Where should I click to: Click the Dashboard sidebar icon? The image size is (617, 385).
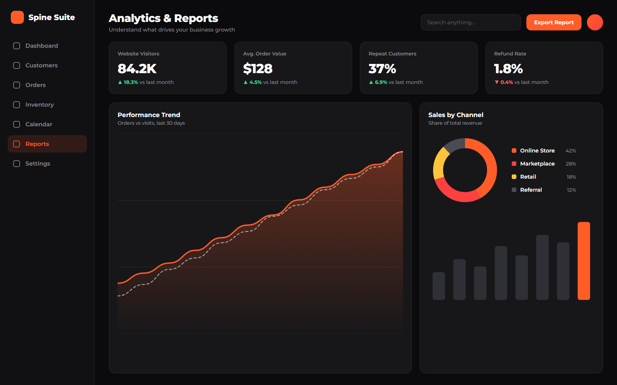click(x=17, y=46)
